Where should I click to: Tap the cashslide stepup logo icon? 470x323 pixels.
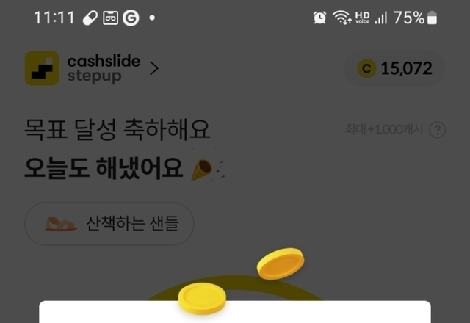(x=42, y=68)
